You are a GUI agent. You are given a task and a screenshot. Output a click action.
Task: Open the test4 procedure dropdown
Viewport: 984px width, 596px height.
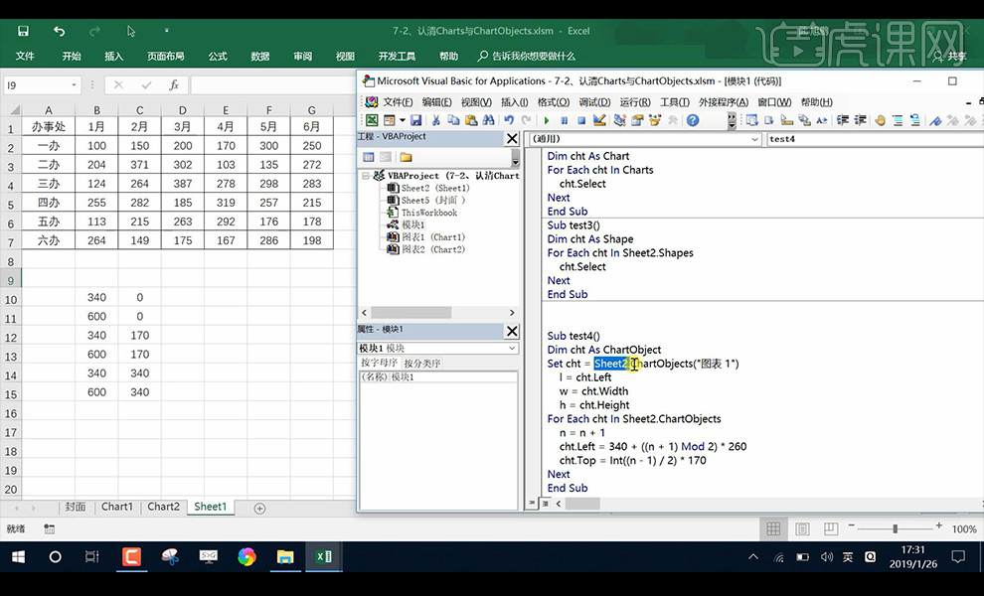coord(876,139)
